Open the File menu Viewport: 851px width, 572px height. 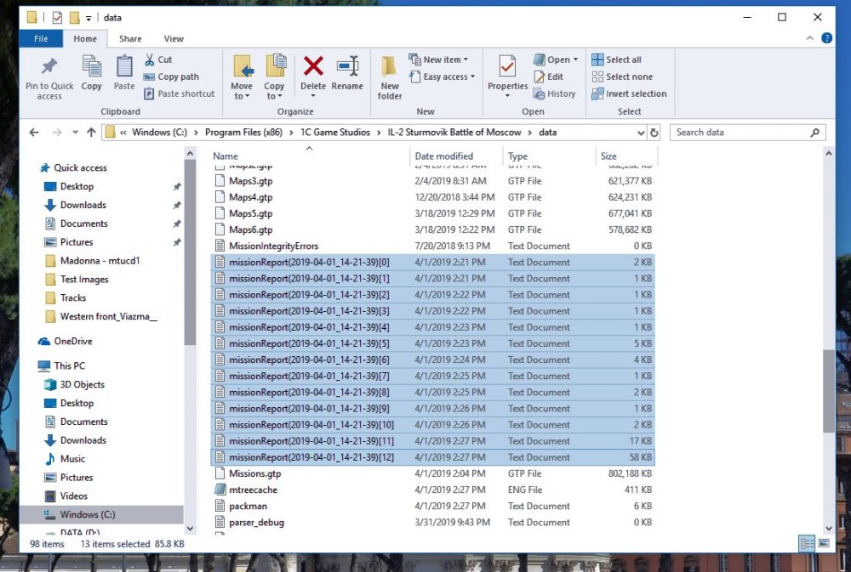pyautogui.click(x=39, y=38)
